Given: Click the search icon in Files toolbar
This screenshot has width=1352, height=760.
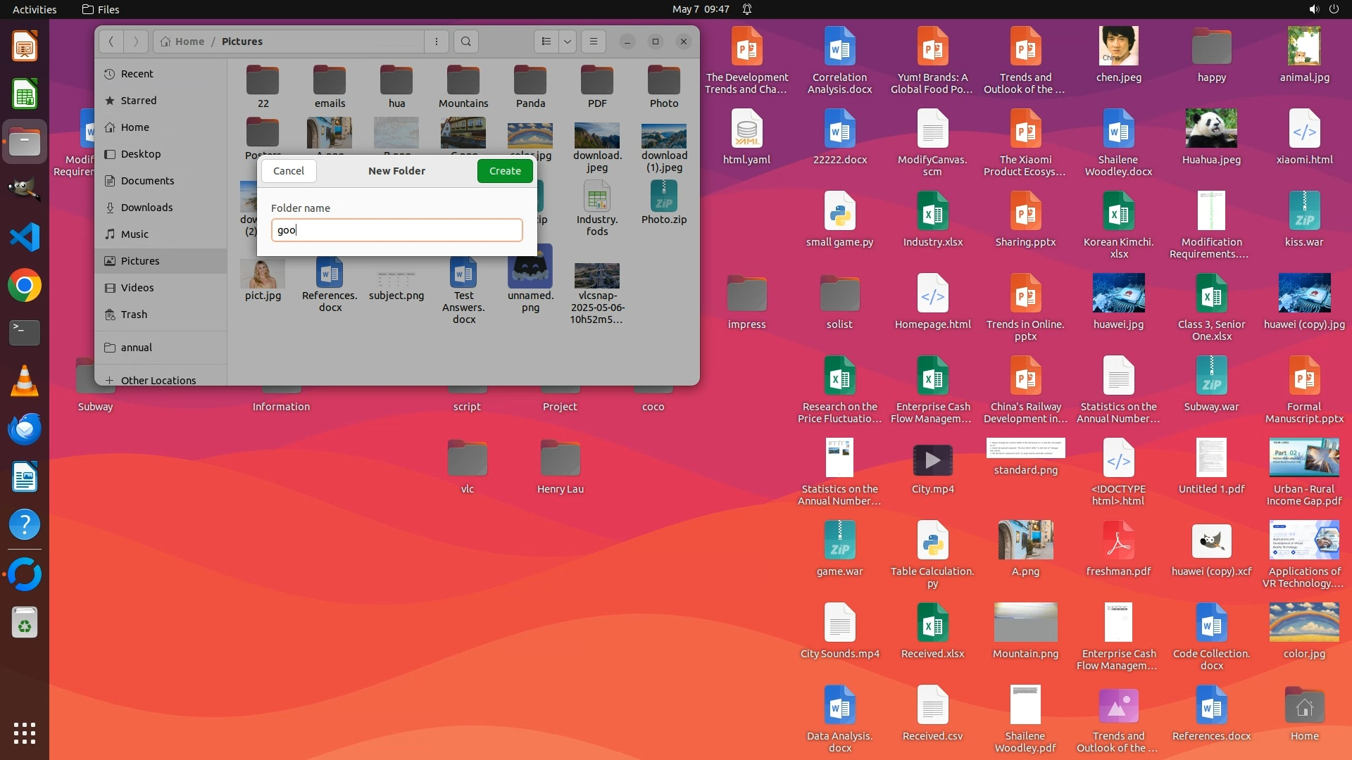Looking at the screenshot, I should tap(465, 42).
